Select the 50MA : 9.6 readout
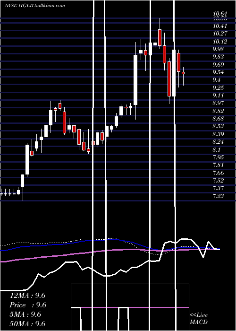Viewport: 236px width, 331px height. [27, 324]
